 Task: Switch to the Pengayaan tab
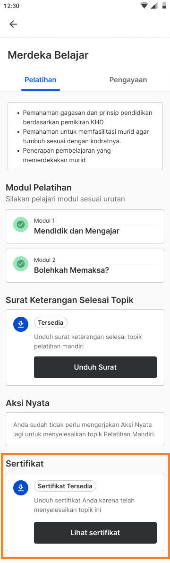[128, 80]
